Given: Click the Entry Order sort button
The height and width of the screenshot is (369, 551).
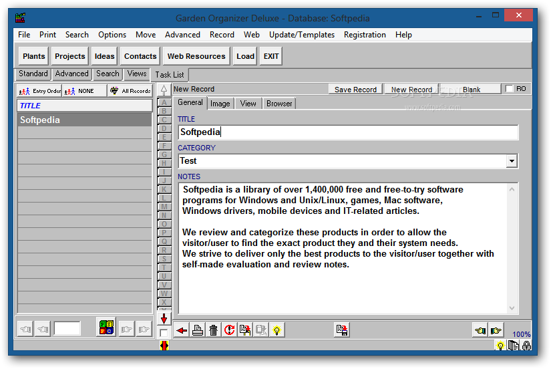Looking at the screenshot, I should point(39,91).
